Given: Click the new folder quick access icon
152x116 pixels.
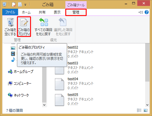Looking at the screenshot, I should tap(20, 5).
